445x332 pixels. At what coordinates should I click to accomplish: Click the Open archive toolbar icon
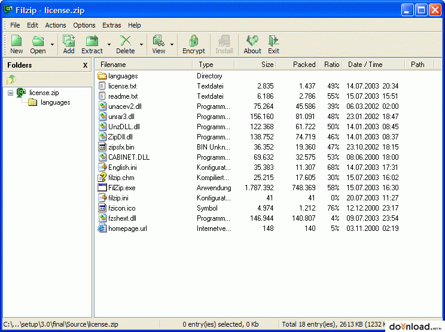(x=38, y=41)
